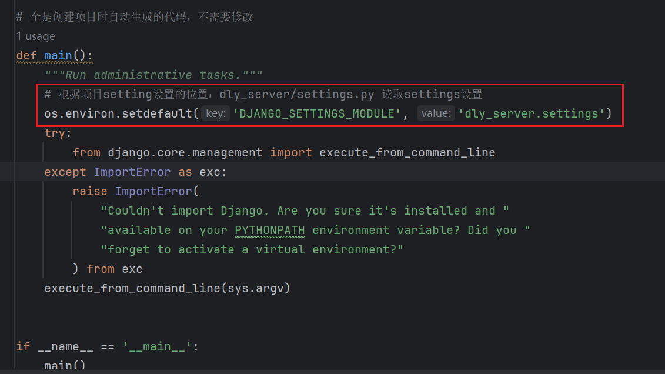Click the underlined PYTHONPATH word

(270, 230)
